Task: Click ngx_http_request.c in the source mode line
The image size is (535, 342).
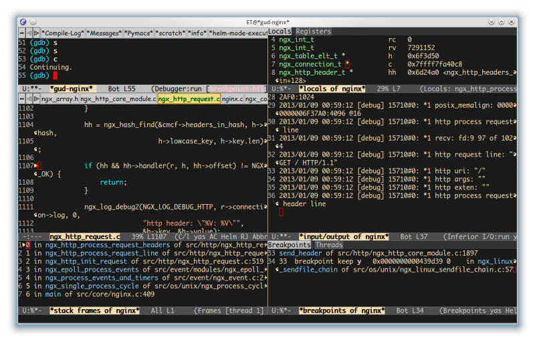Action: point(85,236)
